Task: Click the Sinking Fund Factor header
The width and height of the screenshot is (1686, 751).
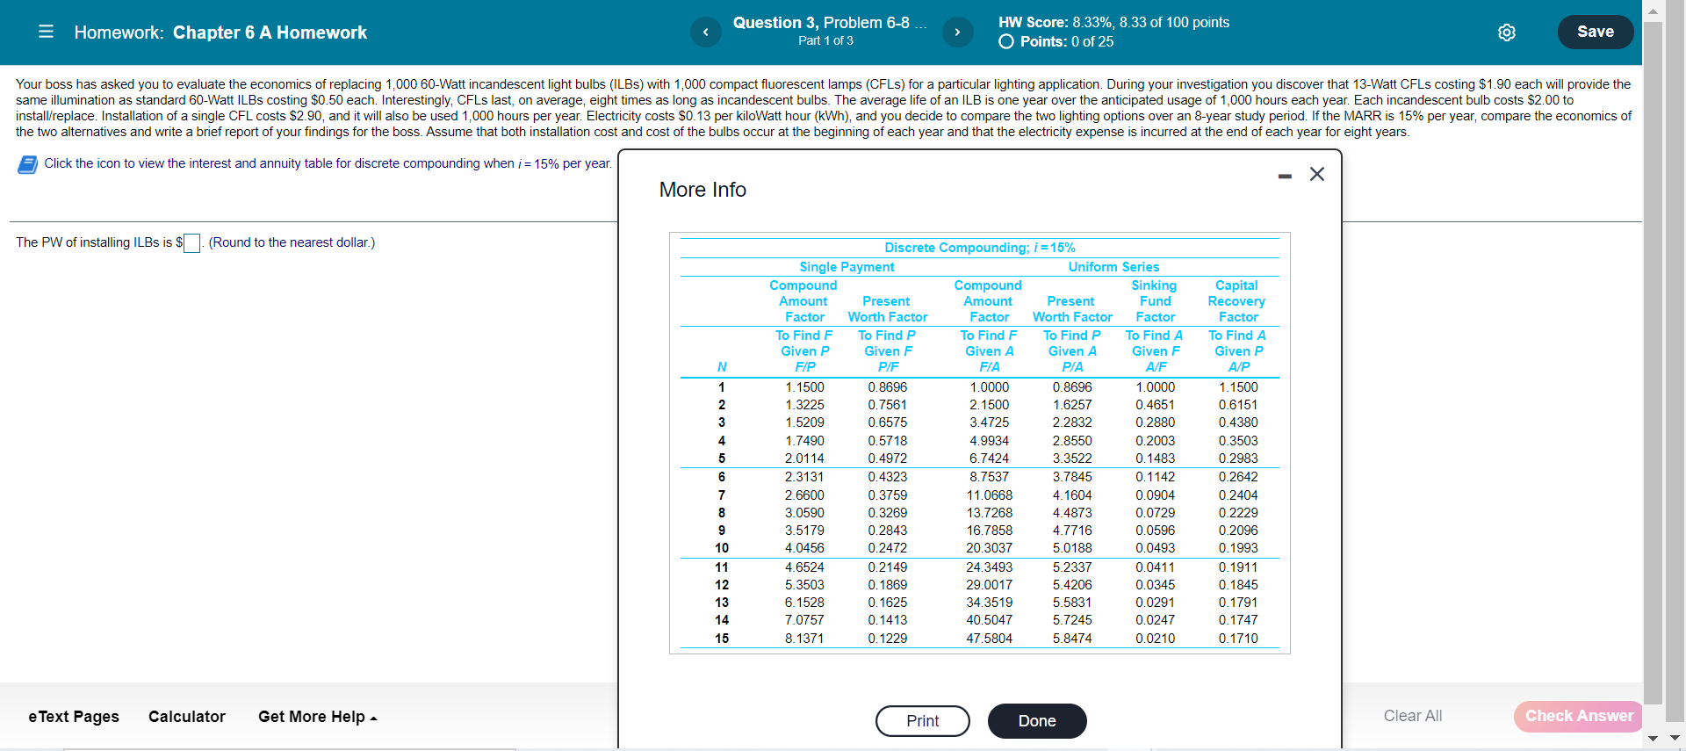Action: 1155,301
